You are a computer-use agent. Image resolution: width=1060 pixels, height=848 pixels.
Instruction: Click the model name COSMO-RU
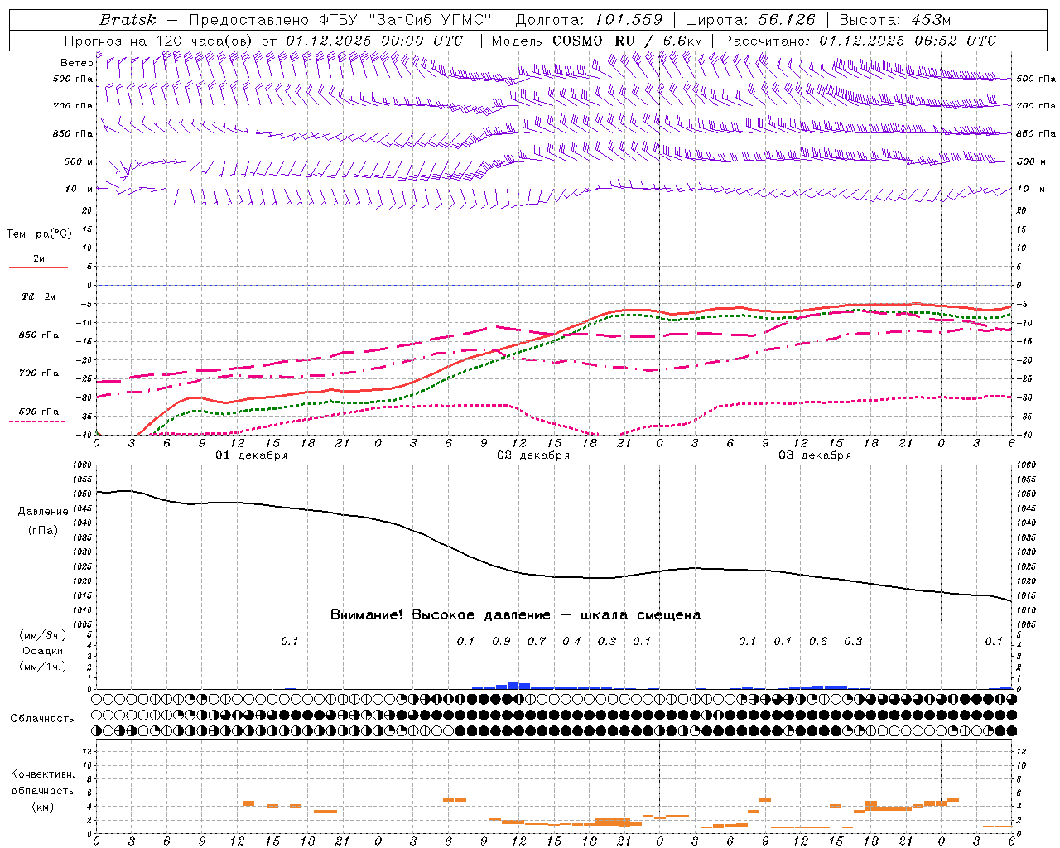[594, 41]
